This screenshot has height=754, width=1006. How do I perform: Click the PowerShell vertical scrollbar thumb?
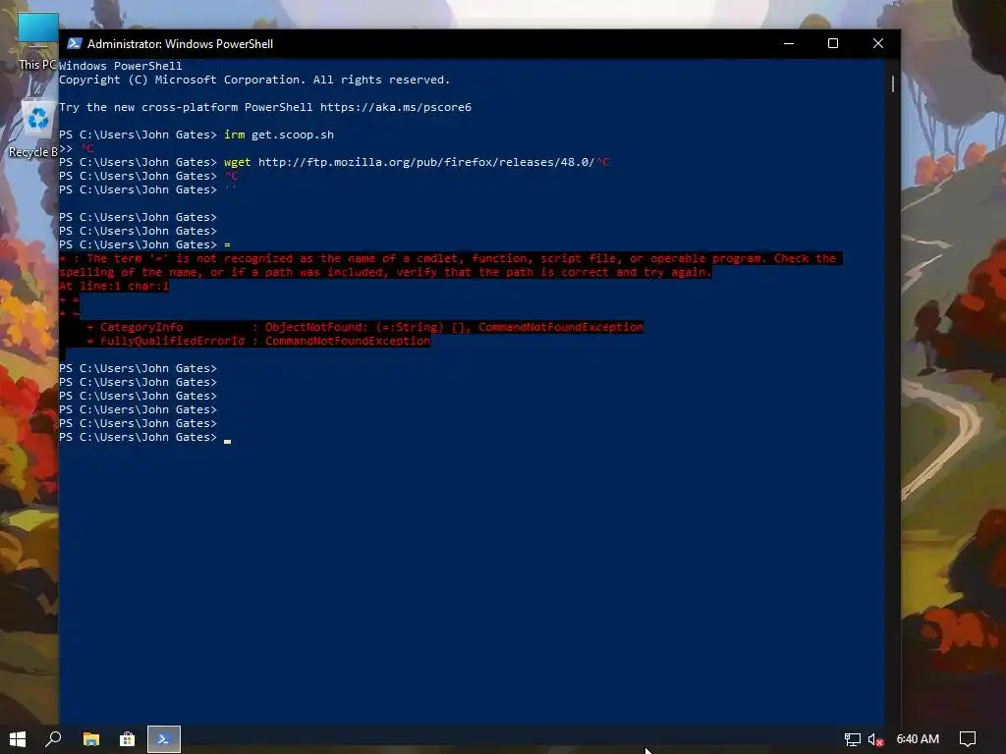pos(892,83)
